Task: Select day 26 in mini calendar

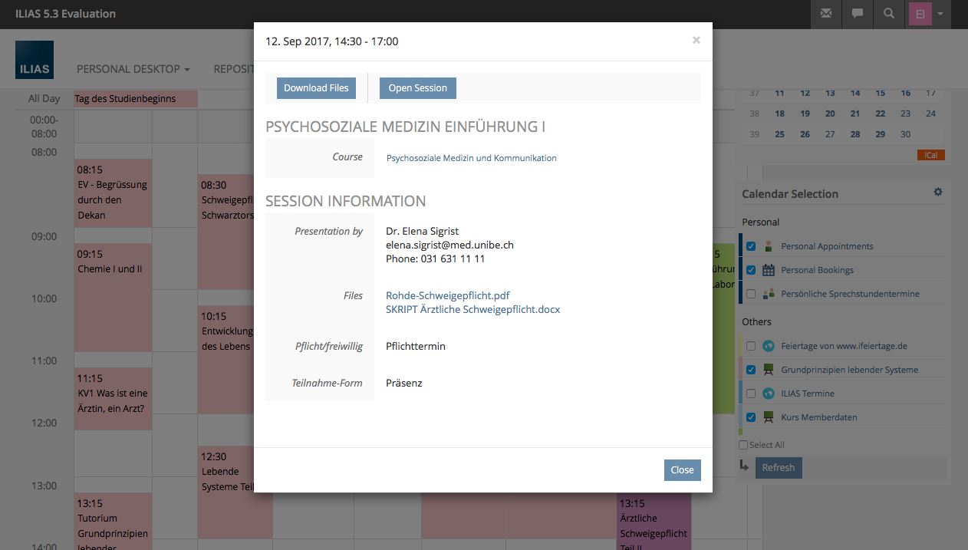Action: tap(805, 134)
